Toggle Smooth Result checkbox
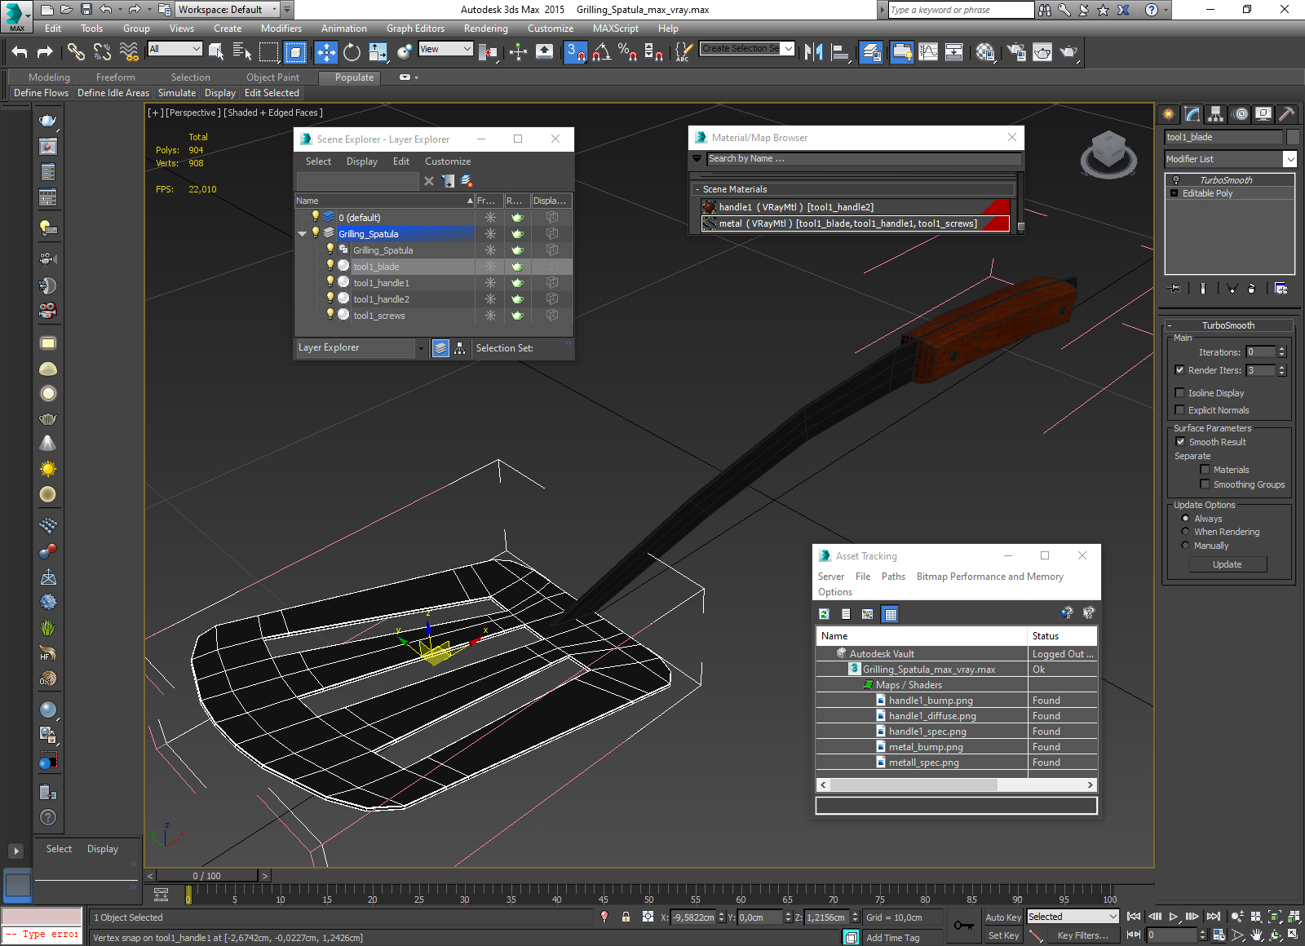The width and height of the screenshot is (1305, 946). [x=1180, y=442]
